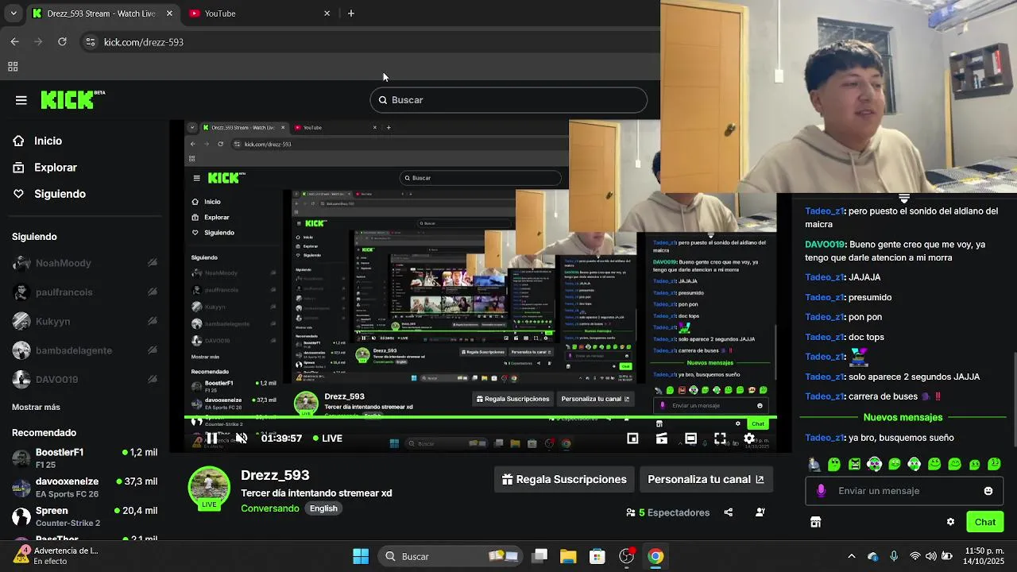
Task: Open a new browser tab
Action: (x=351, y=14)
